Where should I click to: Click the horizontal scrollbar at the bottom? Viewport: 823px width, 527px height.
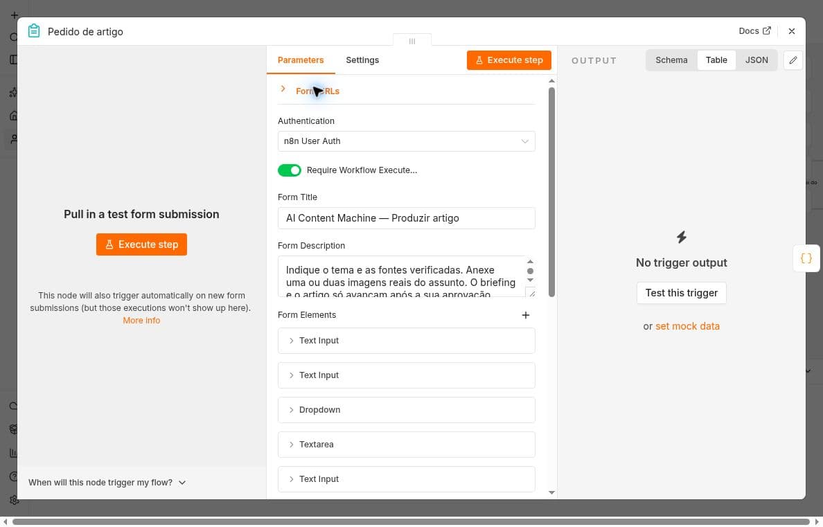tap(411, 521)
